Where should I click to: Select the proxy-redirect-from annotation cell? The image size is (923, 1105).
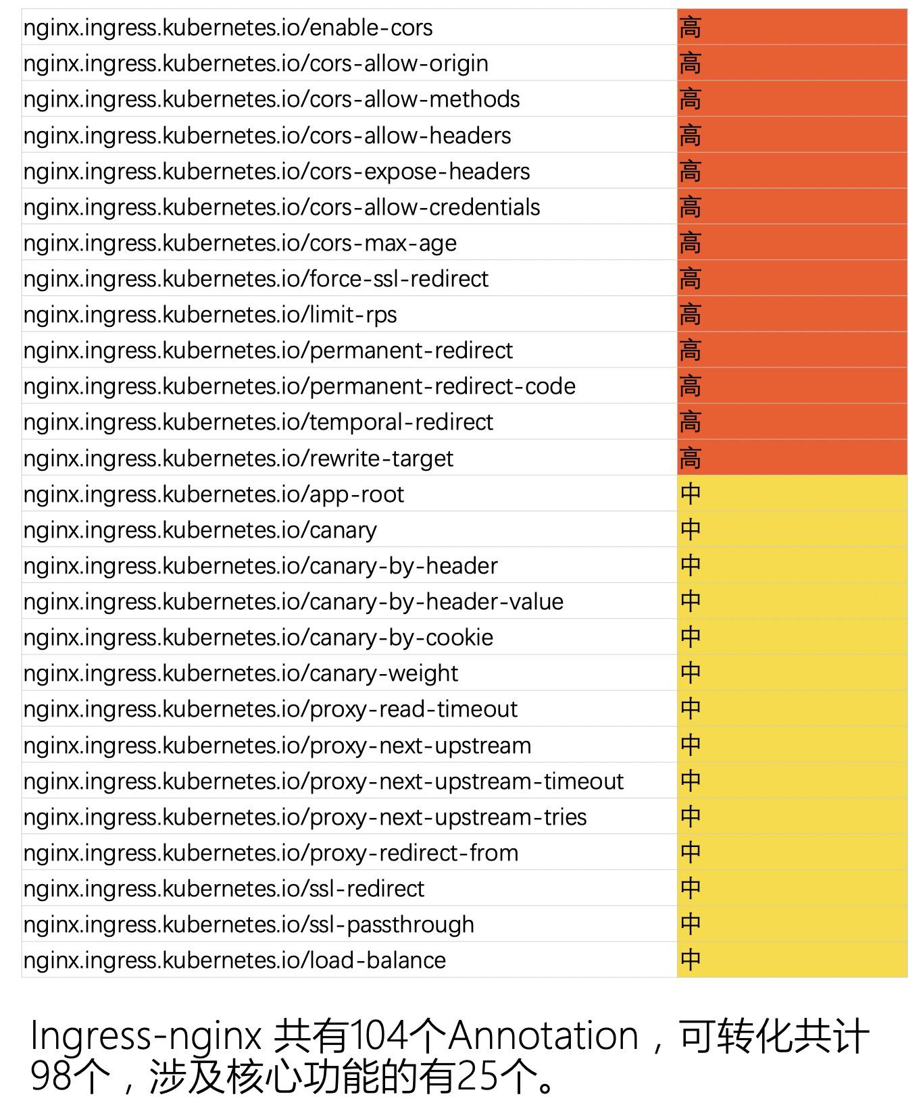[349, 852]
